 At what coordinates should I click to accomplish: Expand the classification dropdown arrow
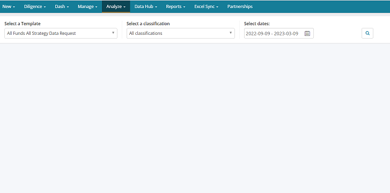click(230, 33)
